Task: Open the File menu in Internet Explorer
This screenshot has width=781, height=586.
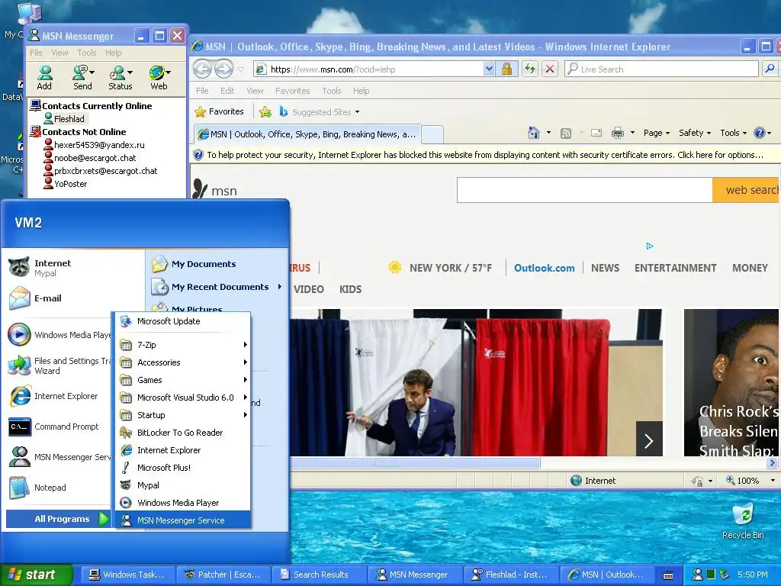Action: coord(202,91)
